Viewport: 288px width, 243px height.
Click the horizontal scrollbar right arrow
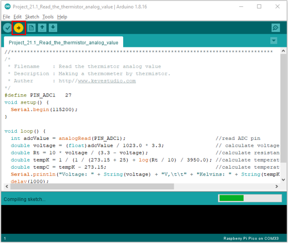pyautogui.click(x=277, y=186)
